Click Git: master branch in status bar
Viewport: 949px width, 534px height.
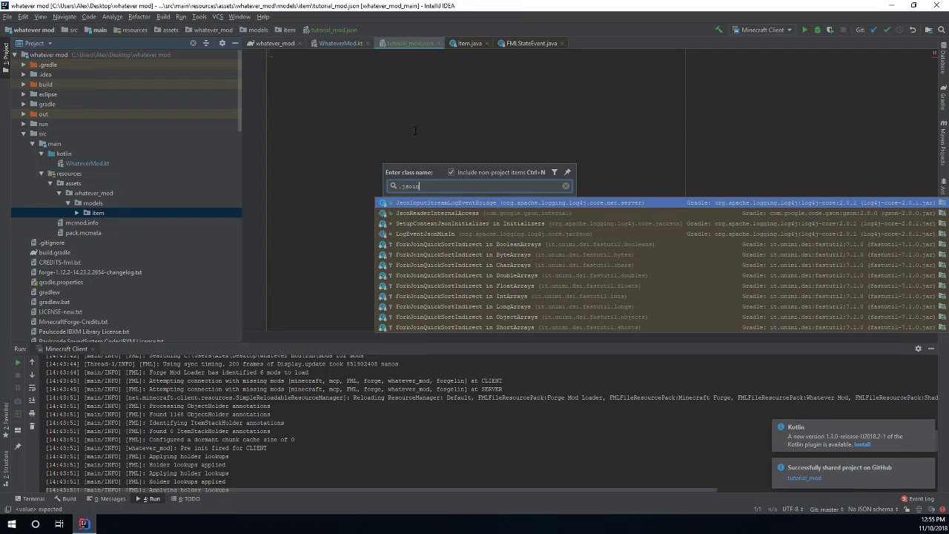(x=825, y=510)
